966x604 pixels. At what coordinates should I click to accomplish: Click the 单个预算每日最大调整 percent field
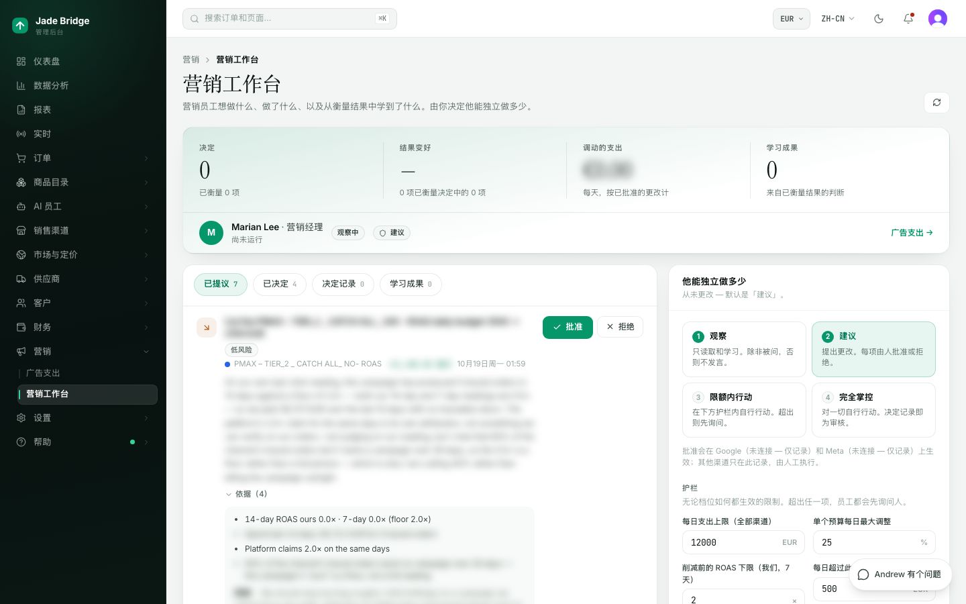point(874,542)
